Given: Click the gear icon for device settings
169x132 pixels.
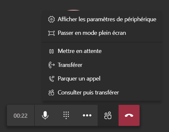Looking at the screenshot, I should point(51,19).
